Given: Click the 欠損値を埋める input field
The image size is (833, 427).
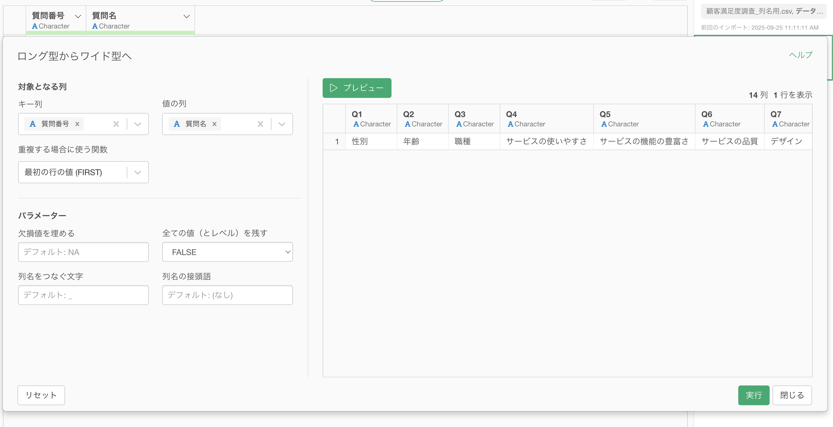Looking at the screenshot, I should 83,252.
